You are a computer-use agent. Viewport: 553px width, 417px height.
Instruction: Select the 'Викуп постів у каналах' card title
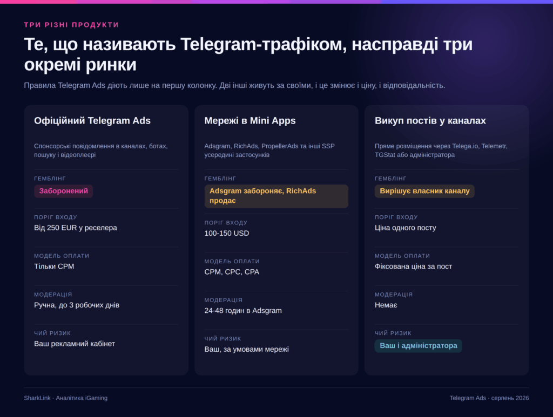pos(430,120)
